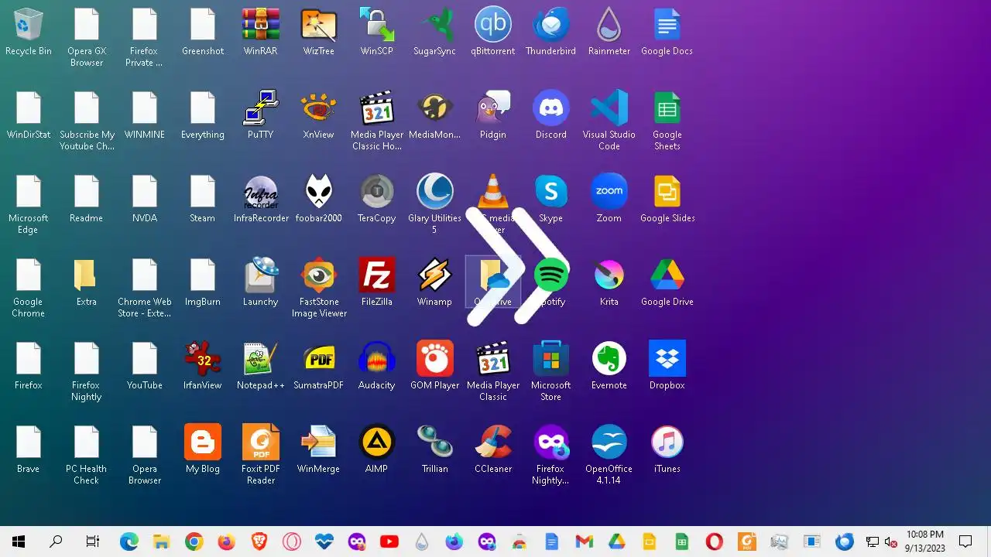Select the Opera GX Browser shortcut
Viewport: 991px width, 557px height.
(86, 37)
